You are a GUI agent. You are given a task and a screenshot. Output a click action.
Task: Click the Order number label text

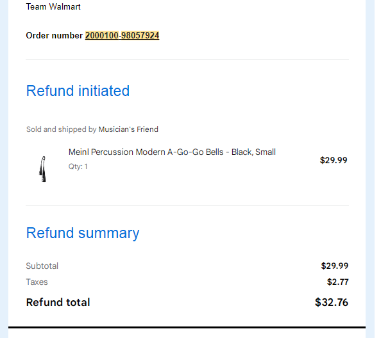coord(55,35)
